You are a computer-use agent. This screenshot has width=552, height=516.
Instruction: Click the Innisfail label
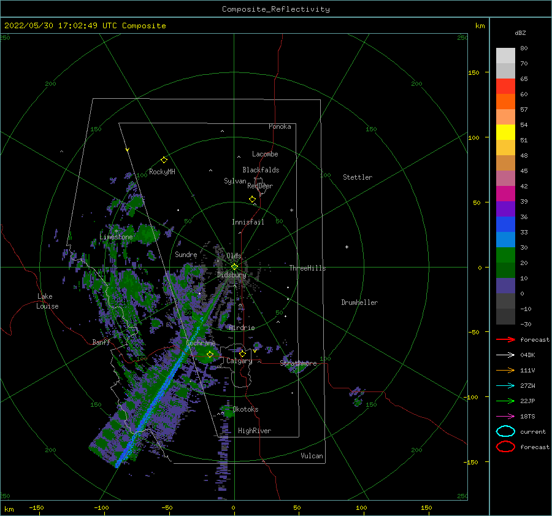pos(248,222)
